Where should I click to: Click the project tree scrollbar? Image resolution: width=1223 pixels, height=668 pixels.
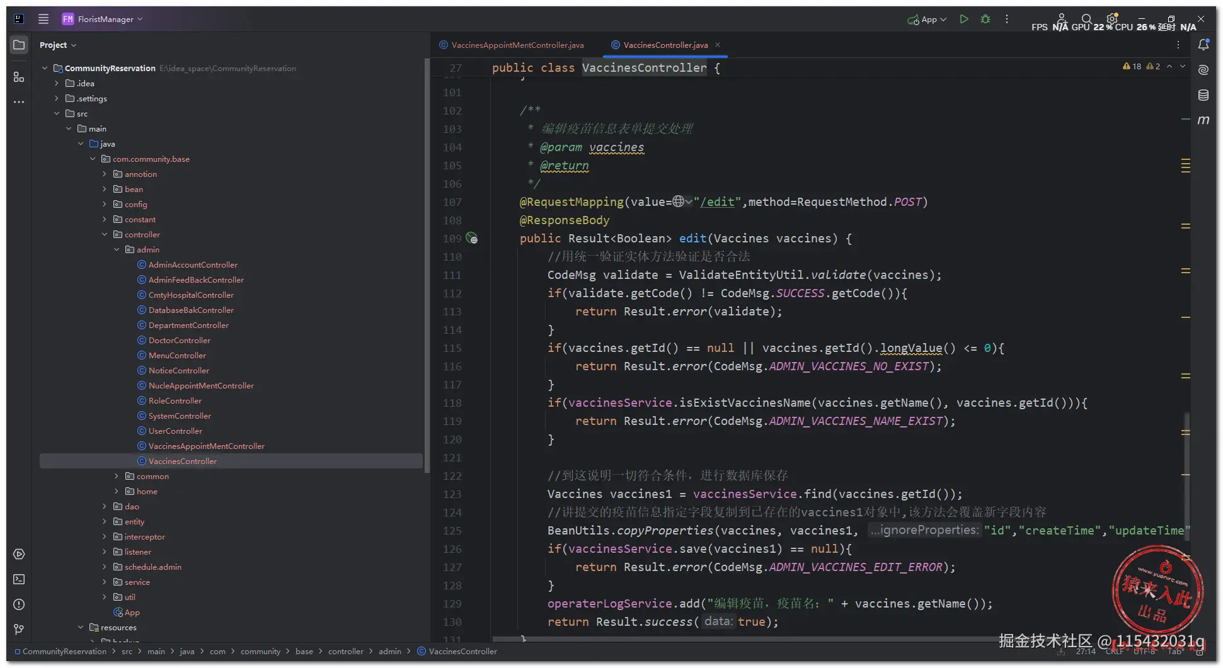pyautogui.click(x=427, y=264)
